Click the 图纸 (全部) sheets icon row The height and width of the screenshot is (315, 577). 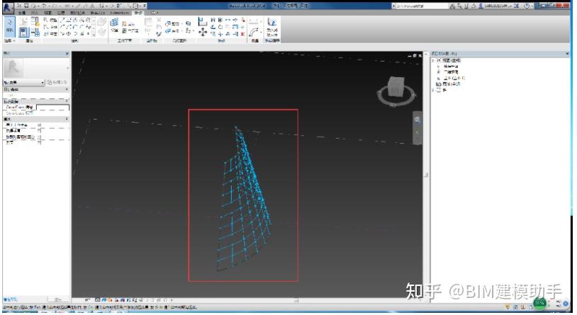click(448, 84)
